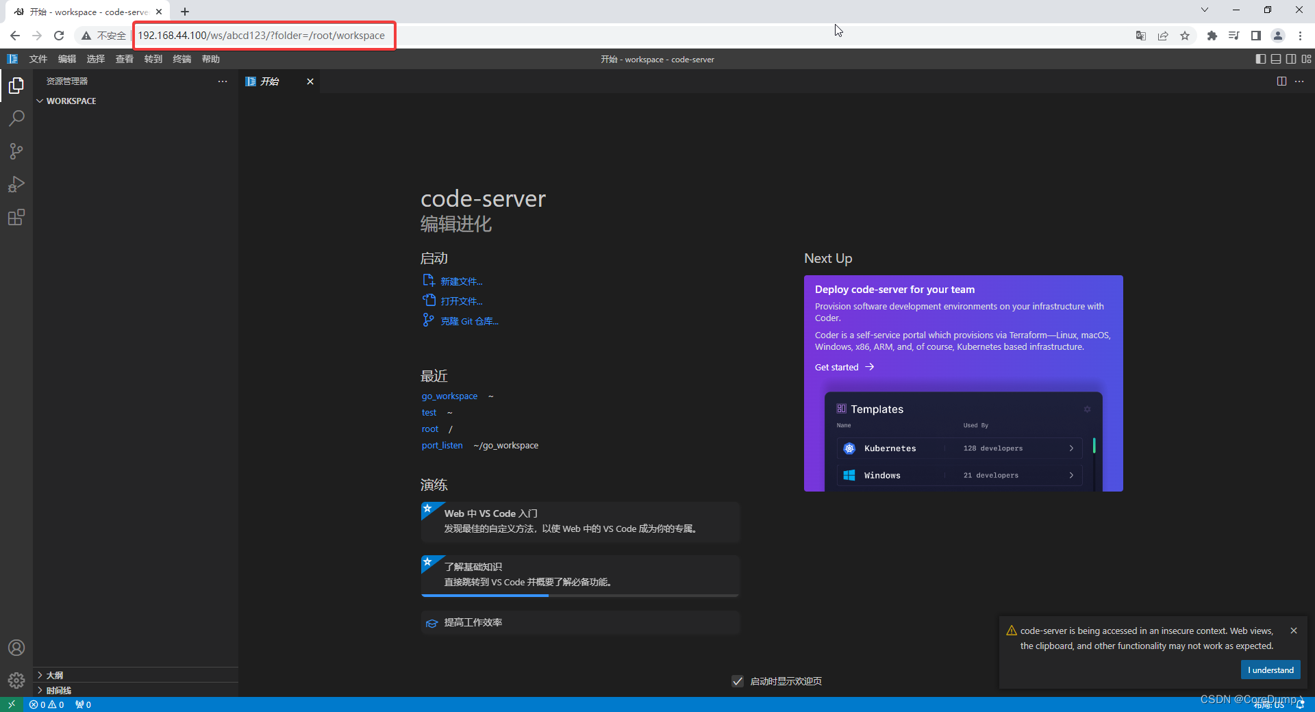This screenshot has width=1315, height=712.
Task: Toggle the bottom panel layout icon
Action: tap(1276, 59)
